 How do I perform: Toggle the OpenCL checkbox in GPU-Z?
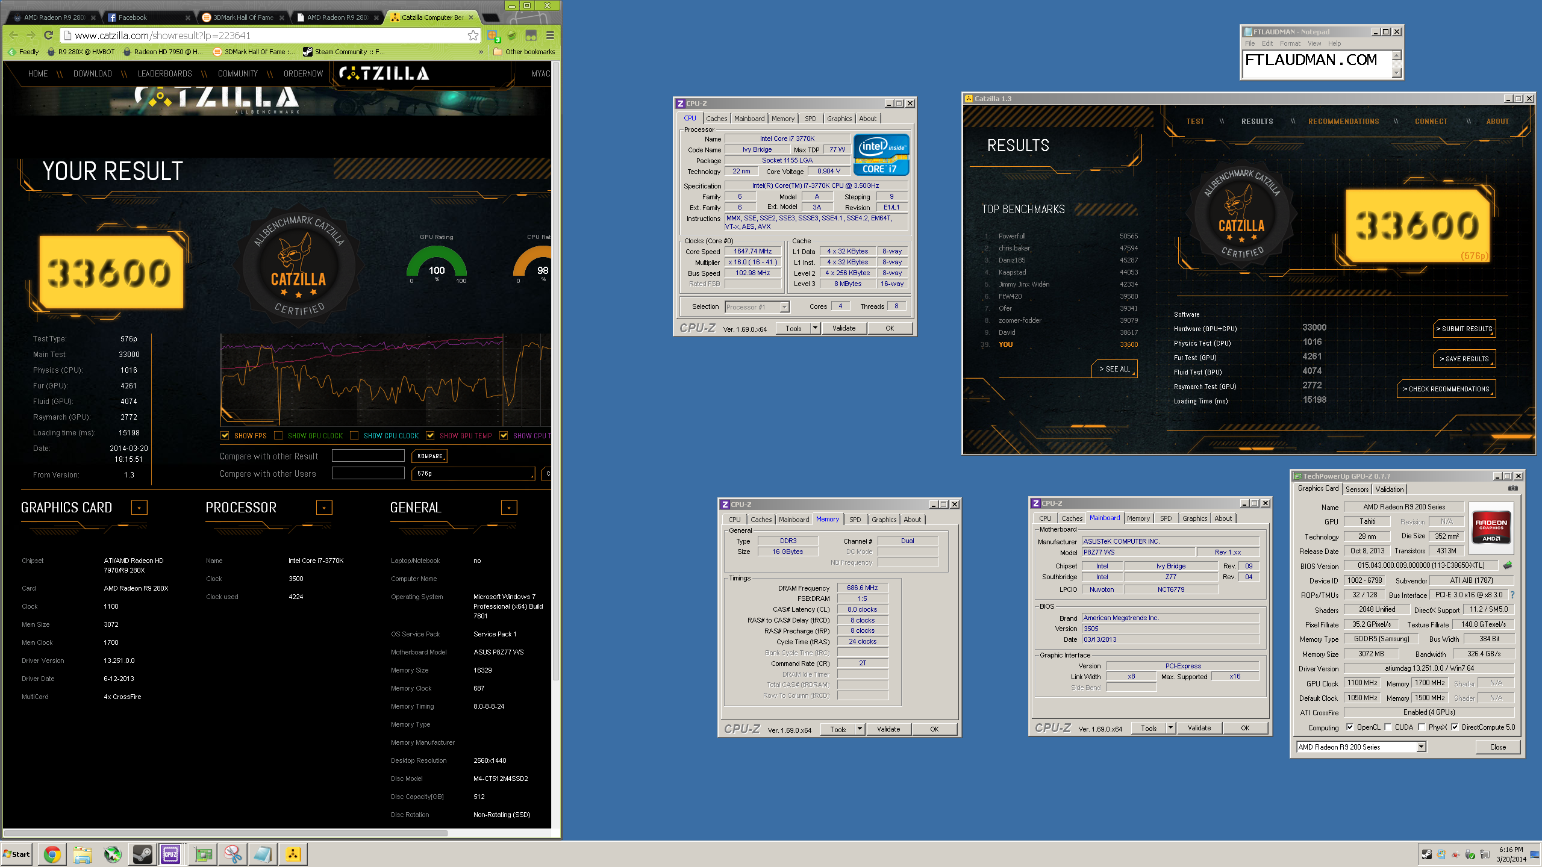coord(1350,727)
